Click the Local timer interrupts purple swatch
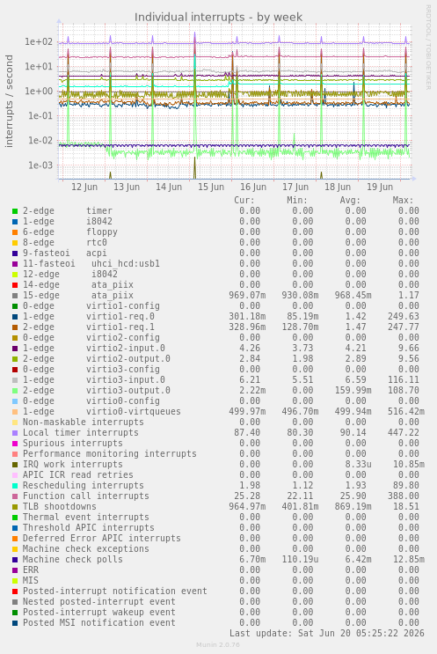The image size is (437, 654). tap(15, 433)
